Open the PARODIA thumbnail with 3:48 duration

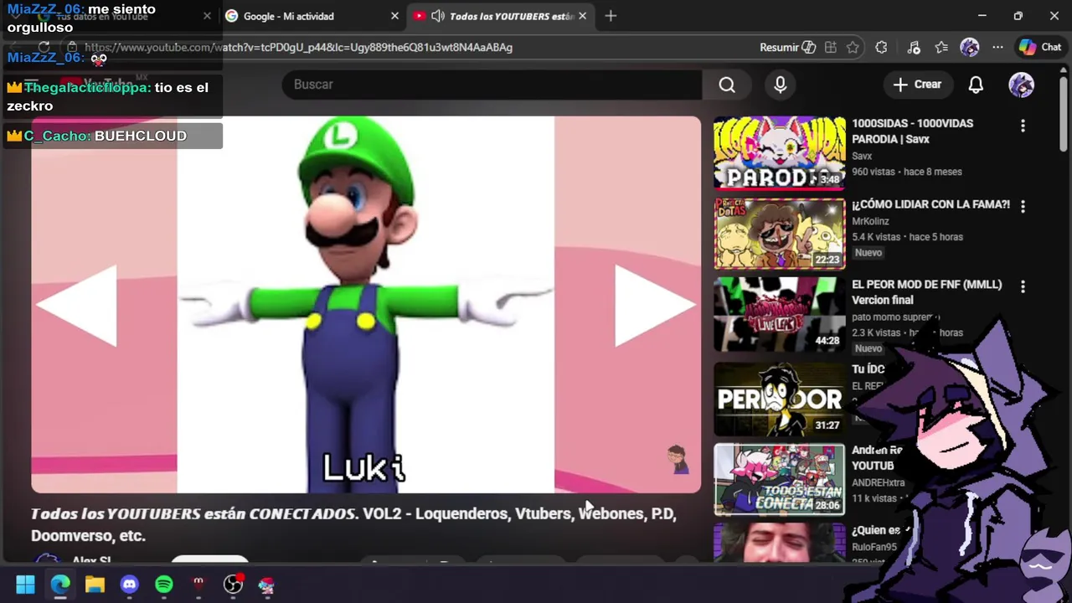click(780, 152)
